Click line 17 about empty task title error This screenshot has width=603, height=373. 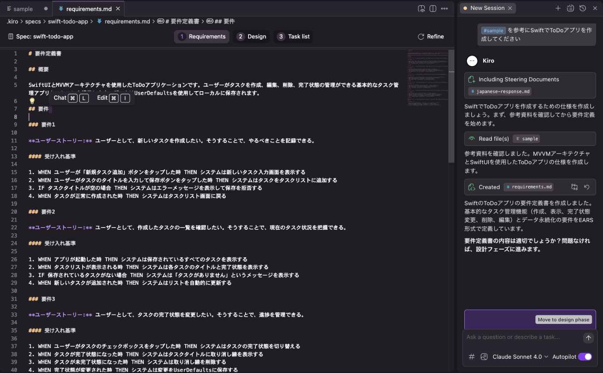tap(145, 188)
